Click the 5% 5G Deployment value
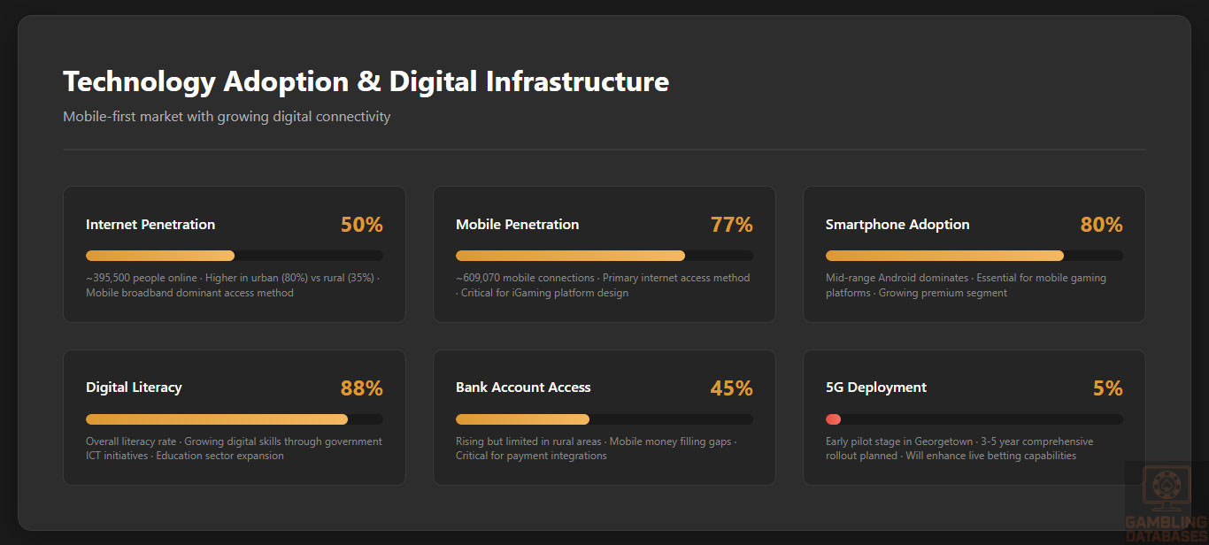This screenshot has height=545, width=1209. click(x=1108, y=388)
